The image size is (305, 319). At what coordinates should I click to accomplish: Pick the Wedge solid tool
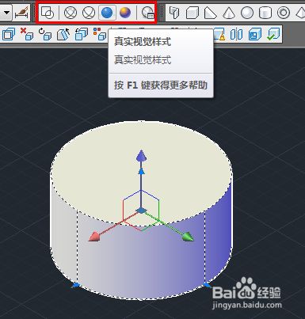point(211,13)
